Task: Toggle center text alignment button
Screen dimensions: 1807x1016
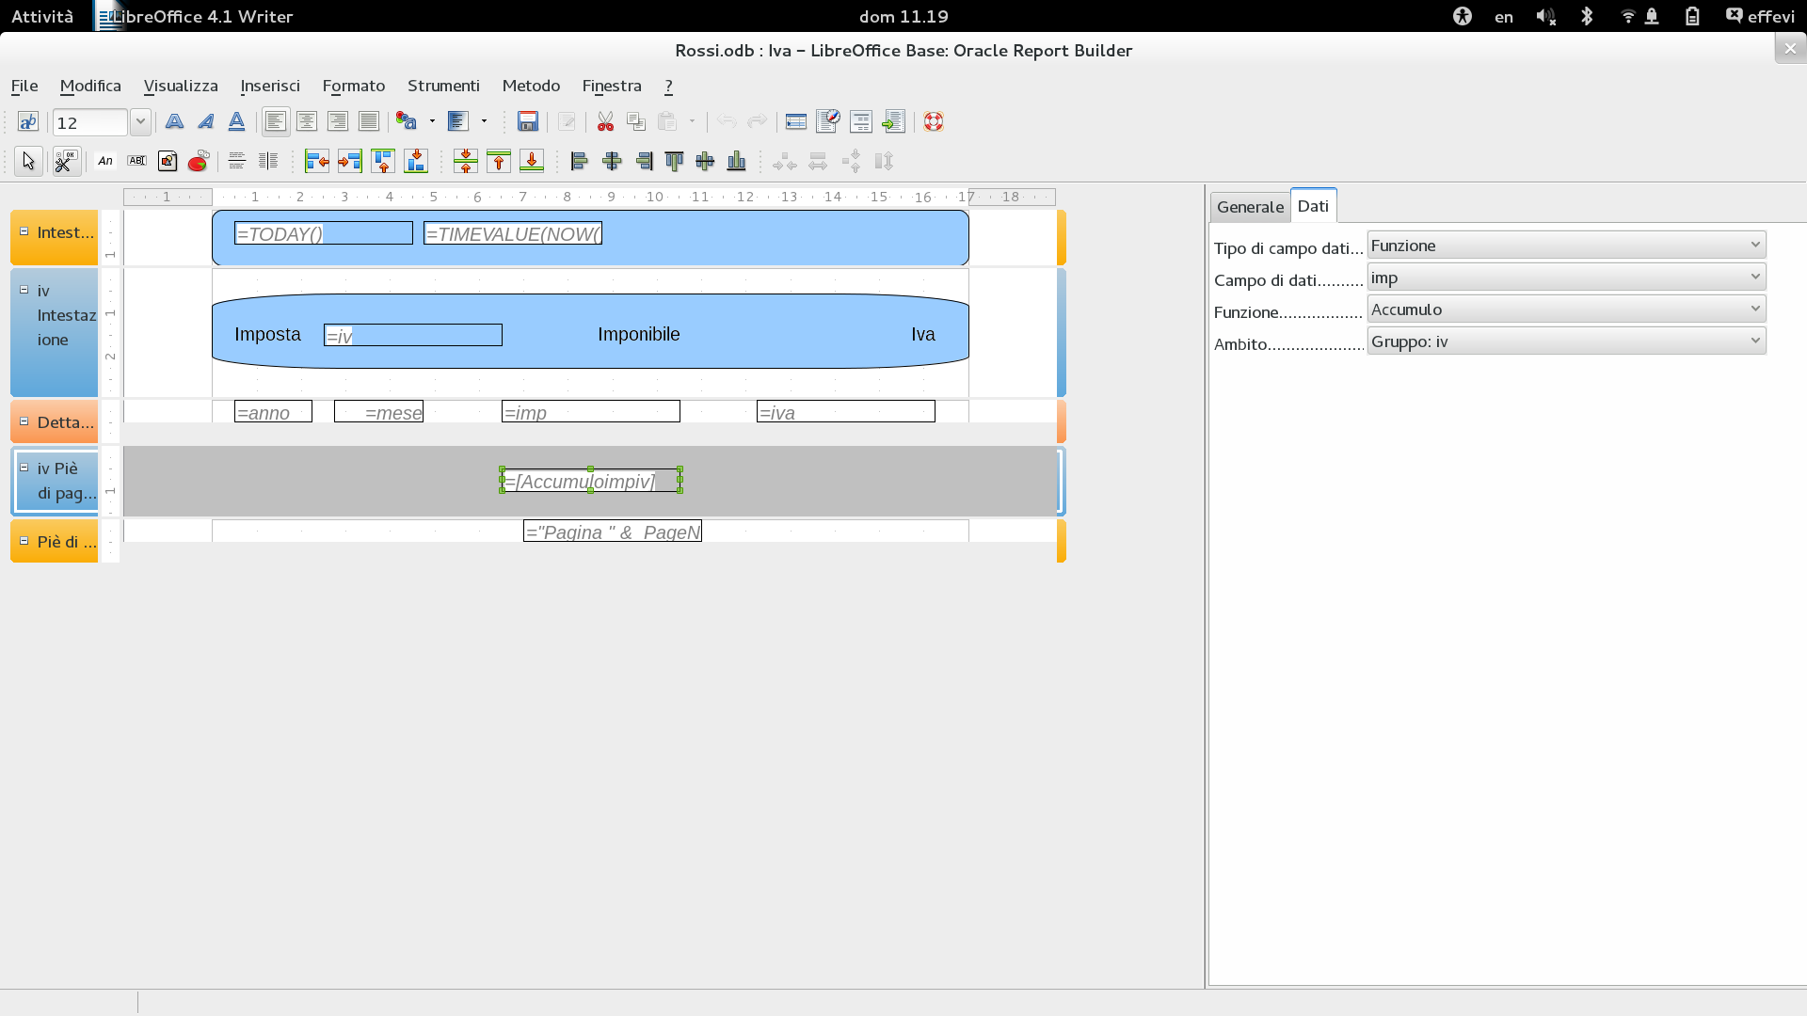Action: coord(307,121)
